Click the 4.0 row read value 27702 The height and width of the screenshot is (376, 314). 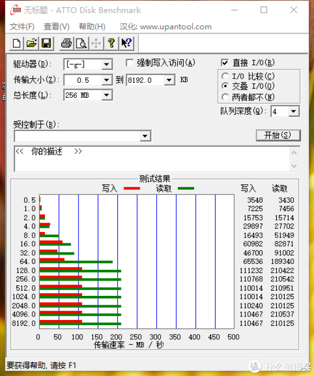pyautogui.click(x=284, y=226)
